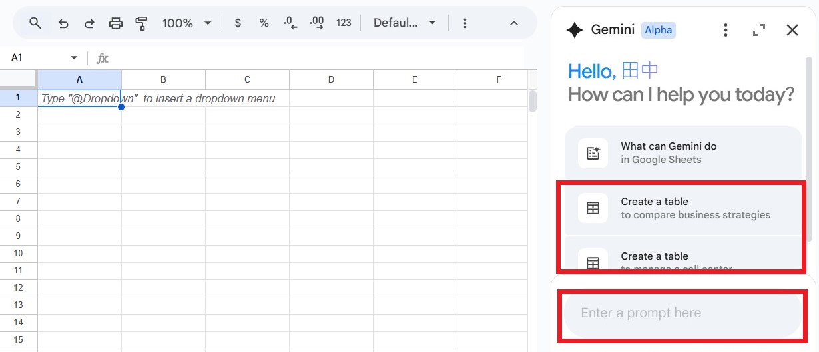Open Gemini panel more options menu
This screenshot has width=819, height=352.
726,30
